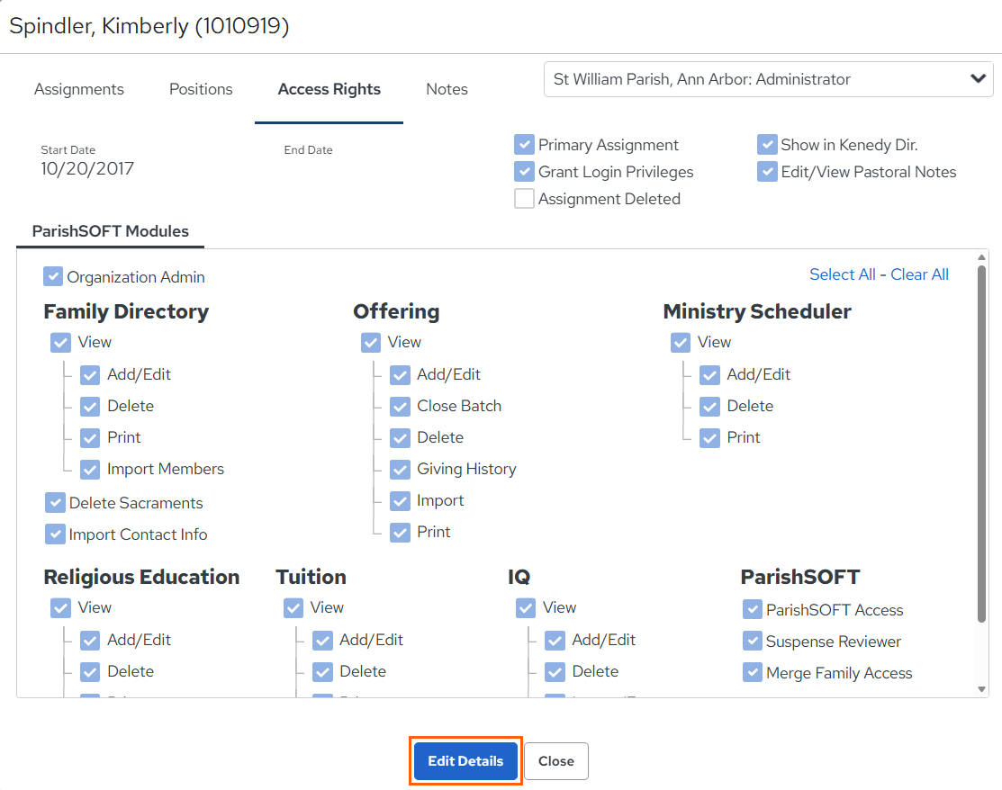Image resolution: width=1002 pixels, height=790 pixels.
Task: Uncheck Delete Sacraments checkbox
Action: [x=55, y=503]
